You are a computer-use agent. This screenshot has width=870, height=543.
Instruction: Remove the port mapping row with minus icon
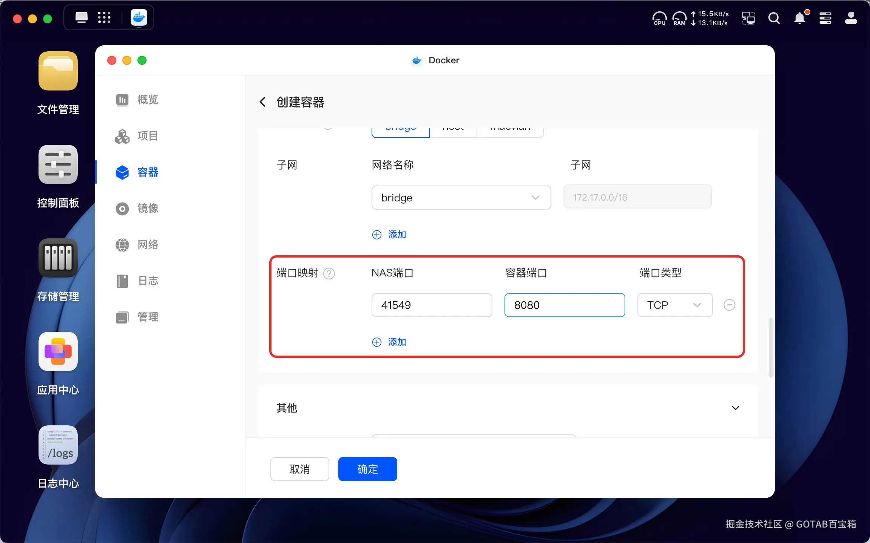729,305
